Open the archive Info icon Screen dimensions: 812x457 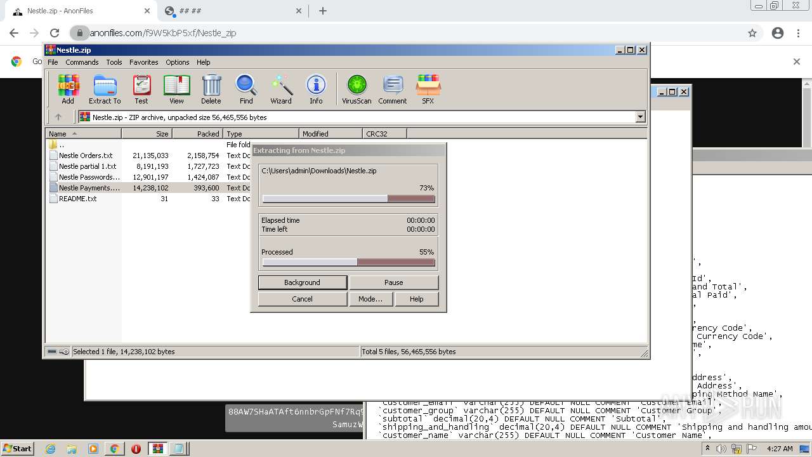tap(316, 89)
